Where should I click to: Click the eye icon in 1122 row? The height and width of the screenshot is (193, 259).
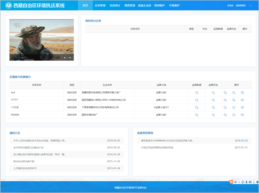click(x=242, y=107)
